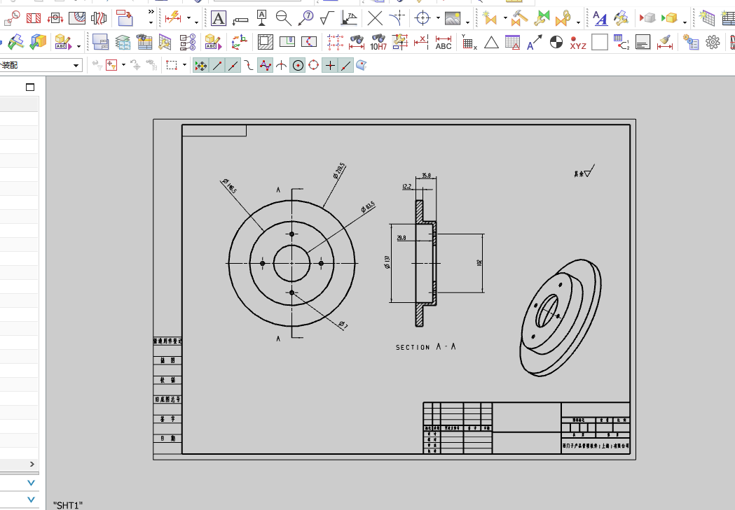Click the chain-linked bowtie icon

pyautogui.click(x=563, y=18)
